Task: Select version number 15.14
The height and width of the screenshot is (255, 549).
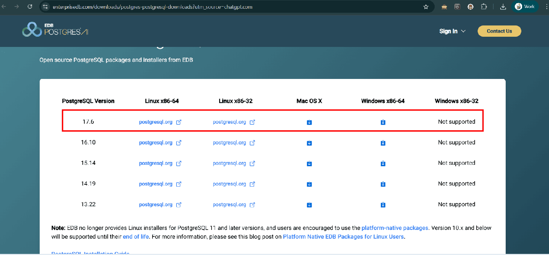Action: tap(88, 163)
